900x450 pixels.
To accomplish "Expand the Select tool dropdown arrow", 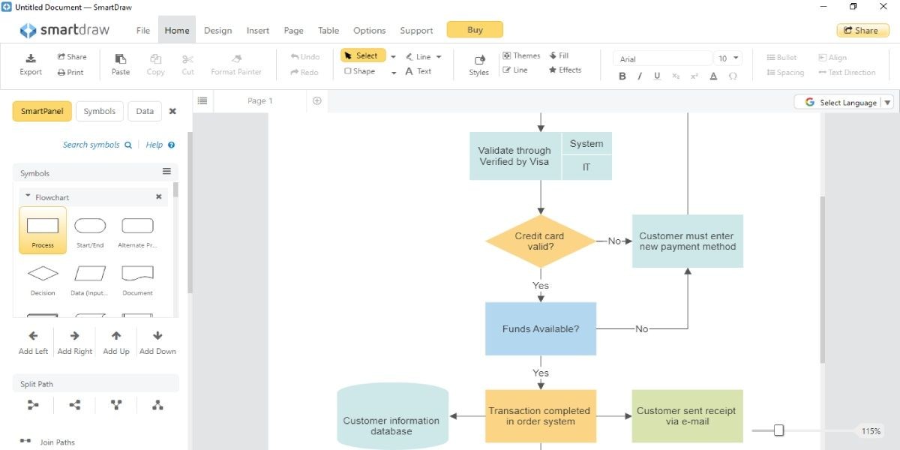I will pos(393,57).
